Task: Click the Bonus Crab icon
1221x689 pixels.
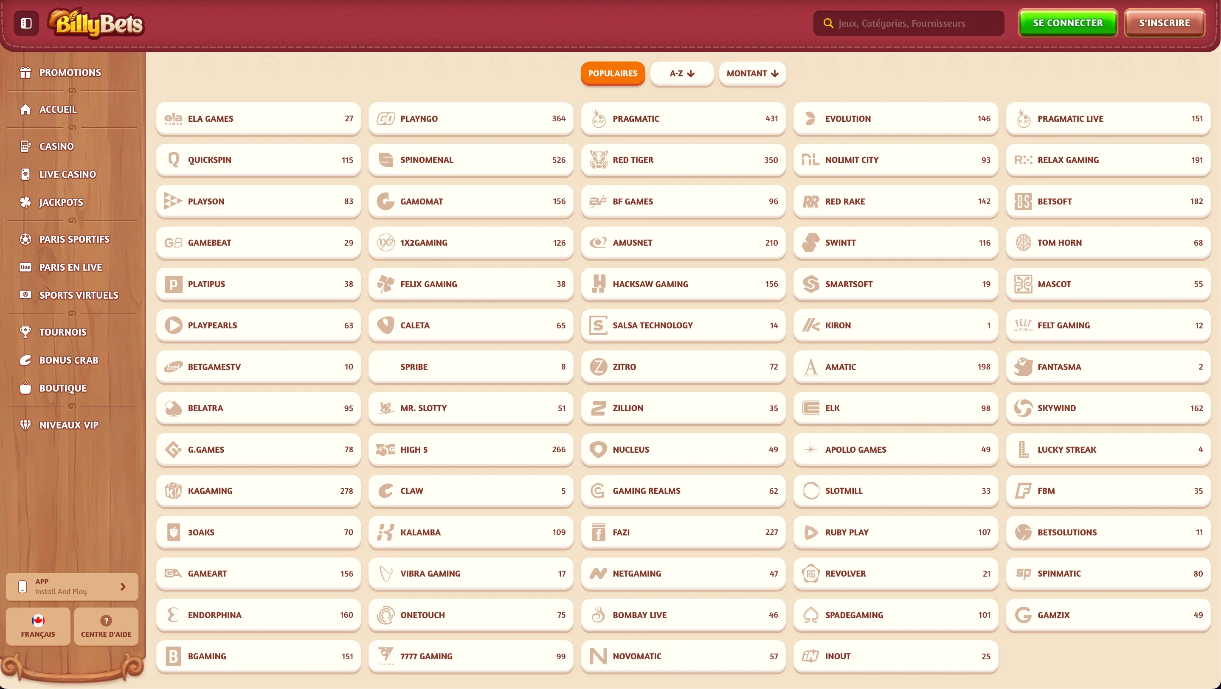Action: [x=25, y=360]
